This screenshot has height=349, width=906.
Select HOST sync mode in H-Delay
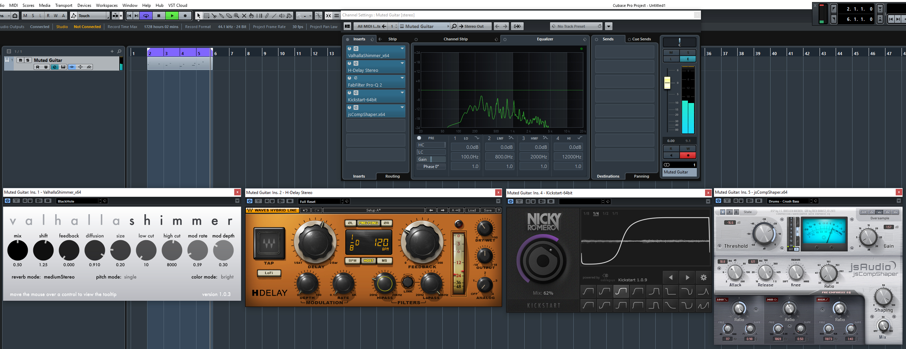368,261
